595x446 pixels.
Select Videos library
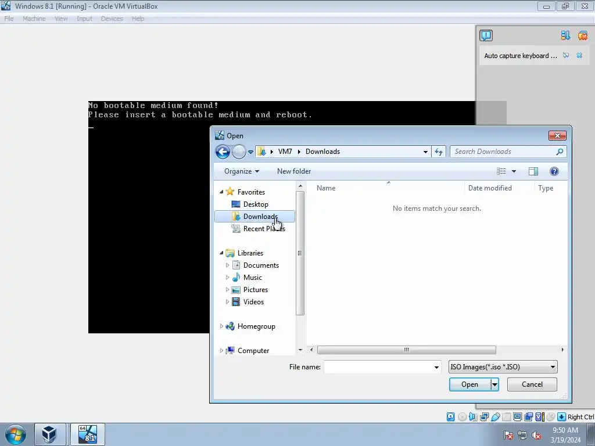point(253,302)
